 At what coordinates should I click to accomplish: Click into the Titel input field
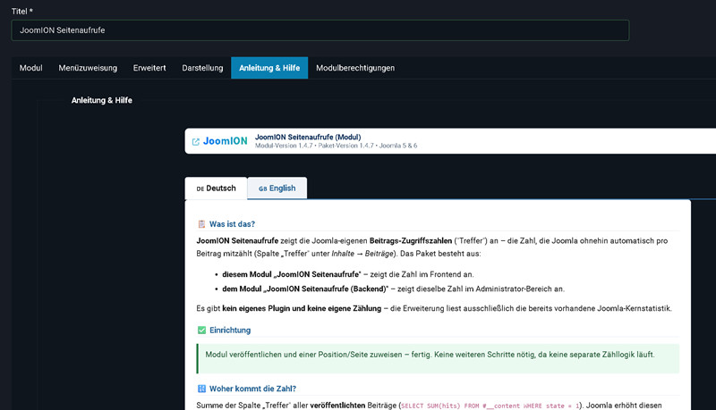click(320, 30)
